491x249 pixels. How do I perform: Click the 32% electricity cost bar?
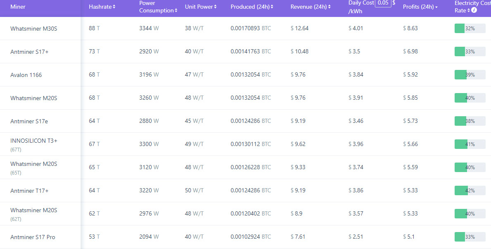(470, 29)
